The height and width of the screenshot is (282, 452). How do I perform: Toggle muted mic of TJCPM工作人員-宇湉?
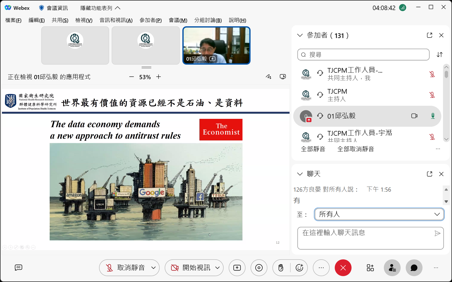(432, 137)
